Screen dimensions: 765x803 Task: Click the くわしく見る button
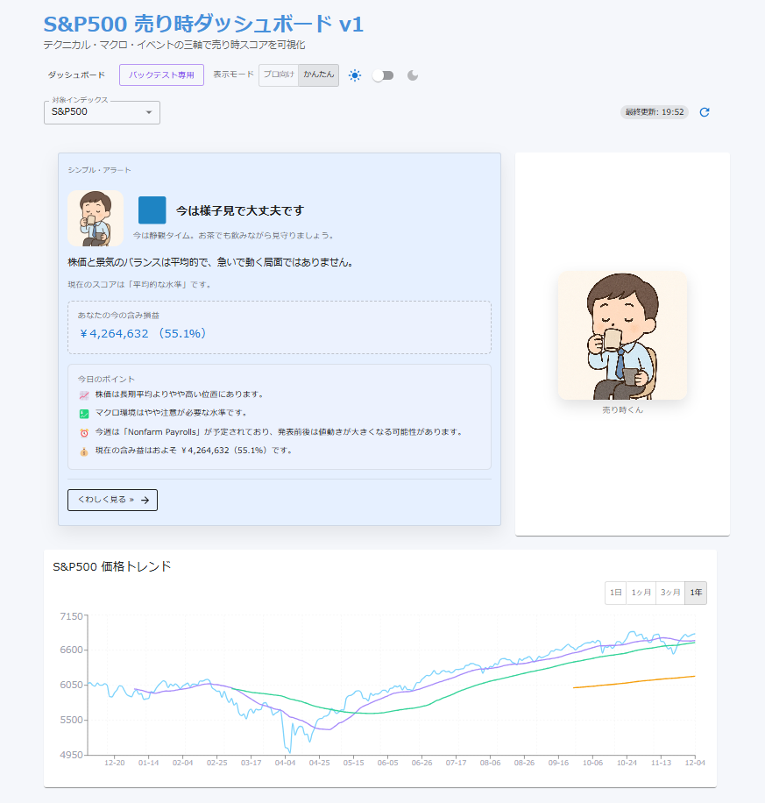click(112, 500)
